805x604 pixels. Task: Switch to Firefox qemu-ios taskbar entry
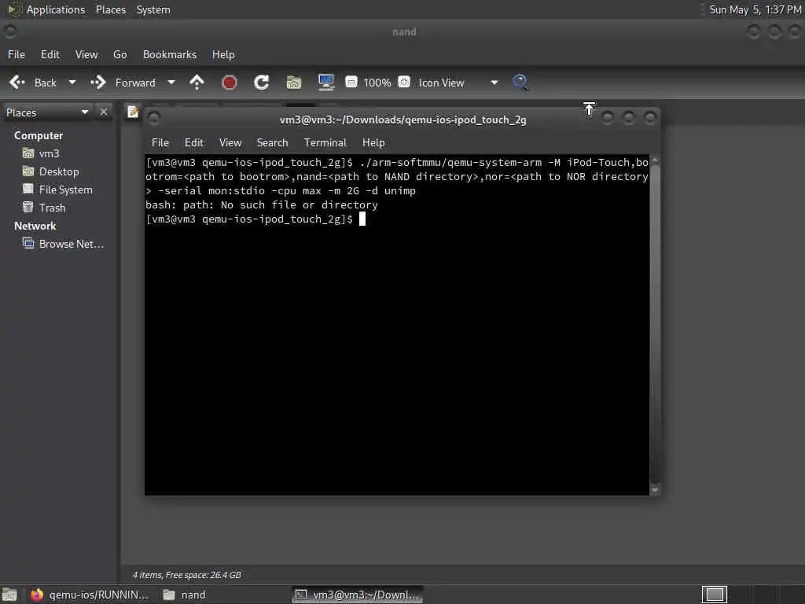pyautogui.click(x=89, y=595)
